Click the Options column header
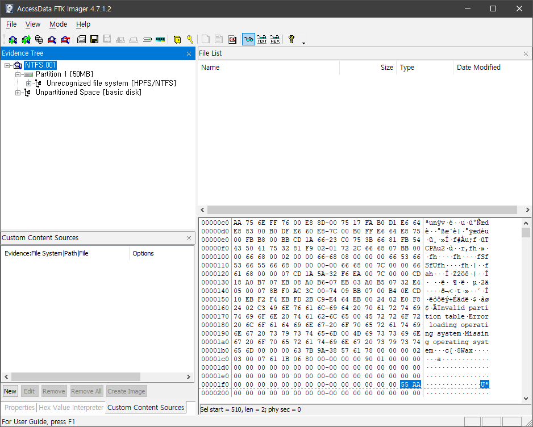Screen dimensions: 533x427 pyautogui.click(x=161, y=253)
